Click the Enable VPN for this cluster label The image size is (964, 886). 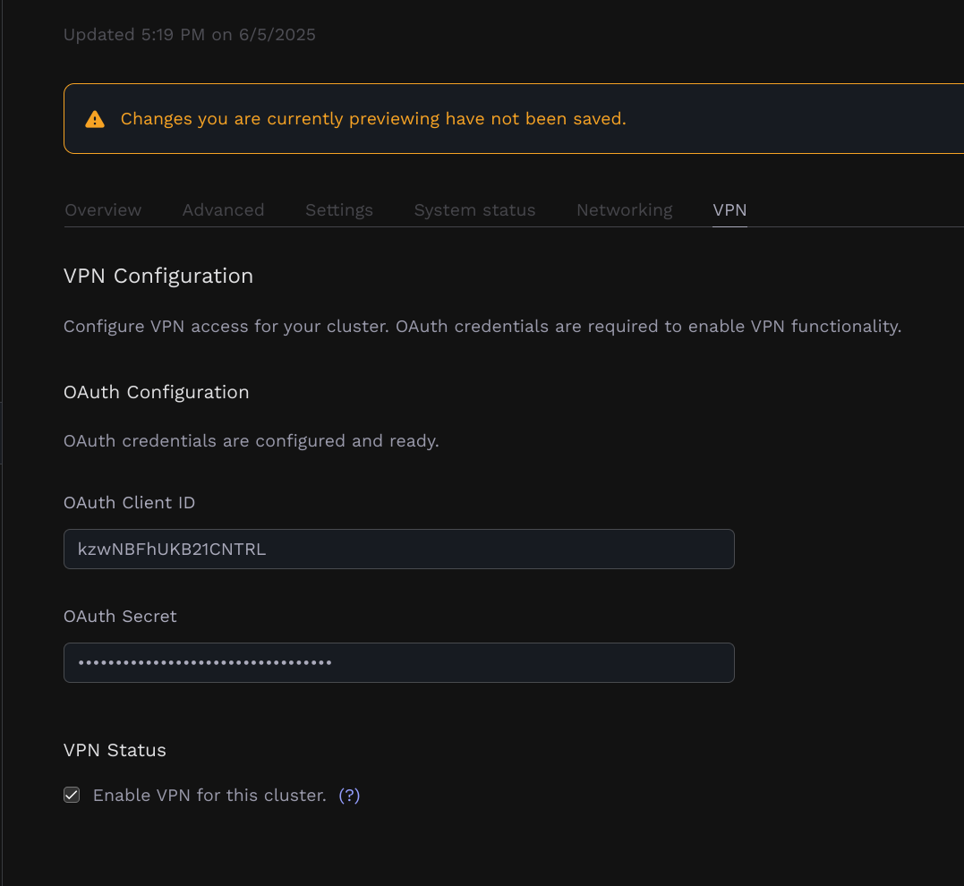click(x=207, y=795)
